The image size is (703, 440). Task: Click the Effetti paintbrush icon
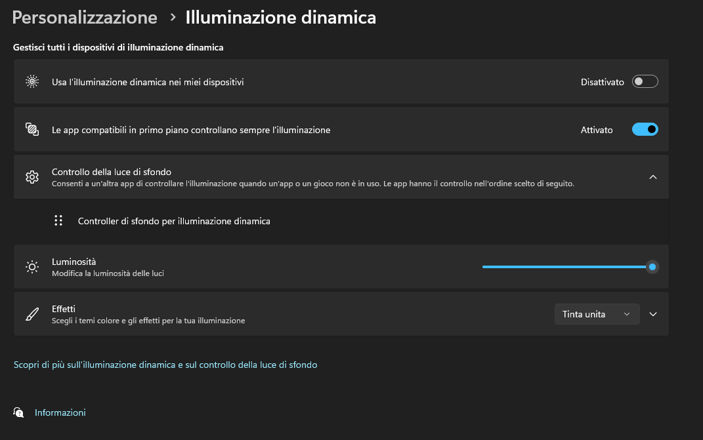(32, 314)
